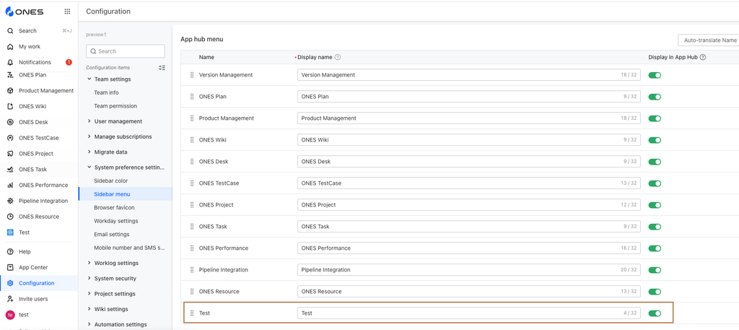Expand Migrate data section
Image resolution: width=739 pixels, height=330 pixels.
click(89, 152)
